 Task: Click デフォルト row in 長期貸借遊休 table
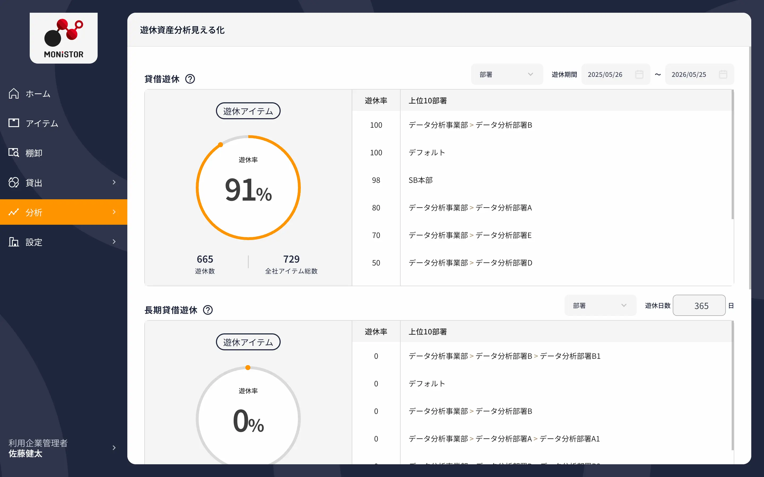[542, 384]
